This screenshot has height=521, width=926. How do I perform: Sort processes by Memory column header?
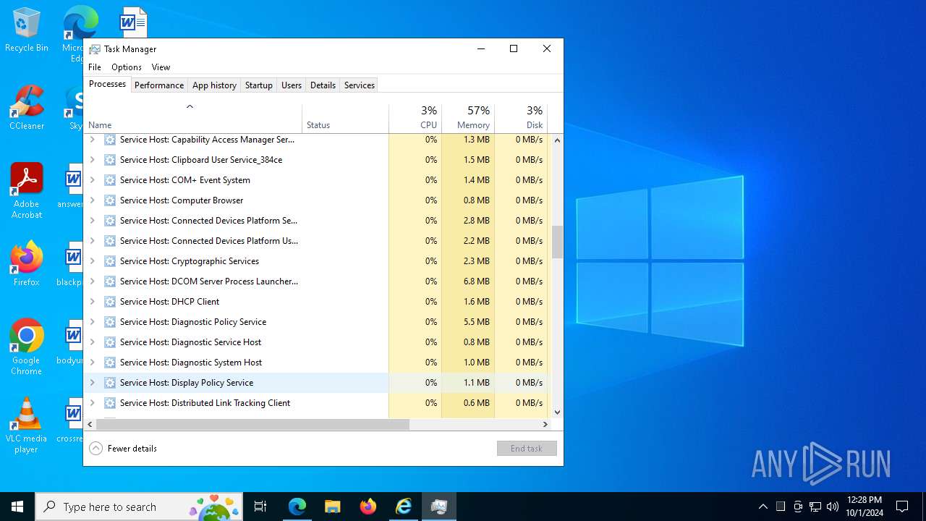pyautogui.click(x=468, y=117)
